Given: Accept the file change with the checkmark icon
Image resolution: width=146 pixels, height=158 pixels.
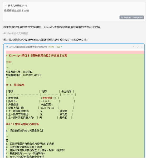Looking at the screenshot, I should pyautogui.click(x=138, y=47).
